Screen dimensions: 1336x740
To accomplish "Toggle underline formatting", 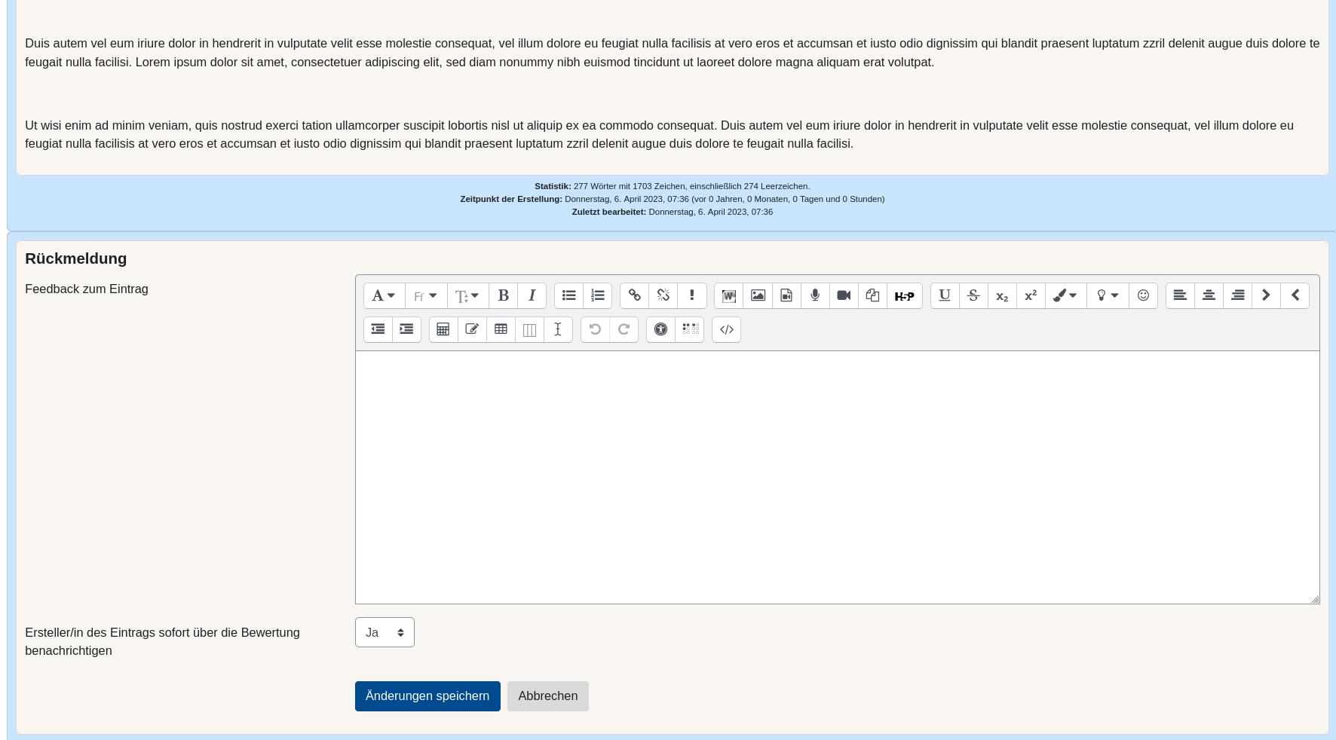I will click(x=944, y=295).
